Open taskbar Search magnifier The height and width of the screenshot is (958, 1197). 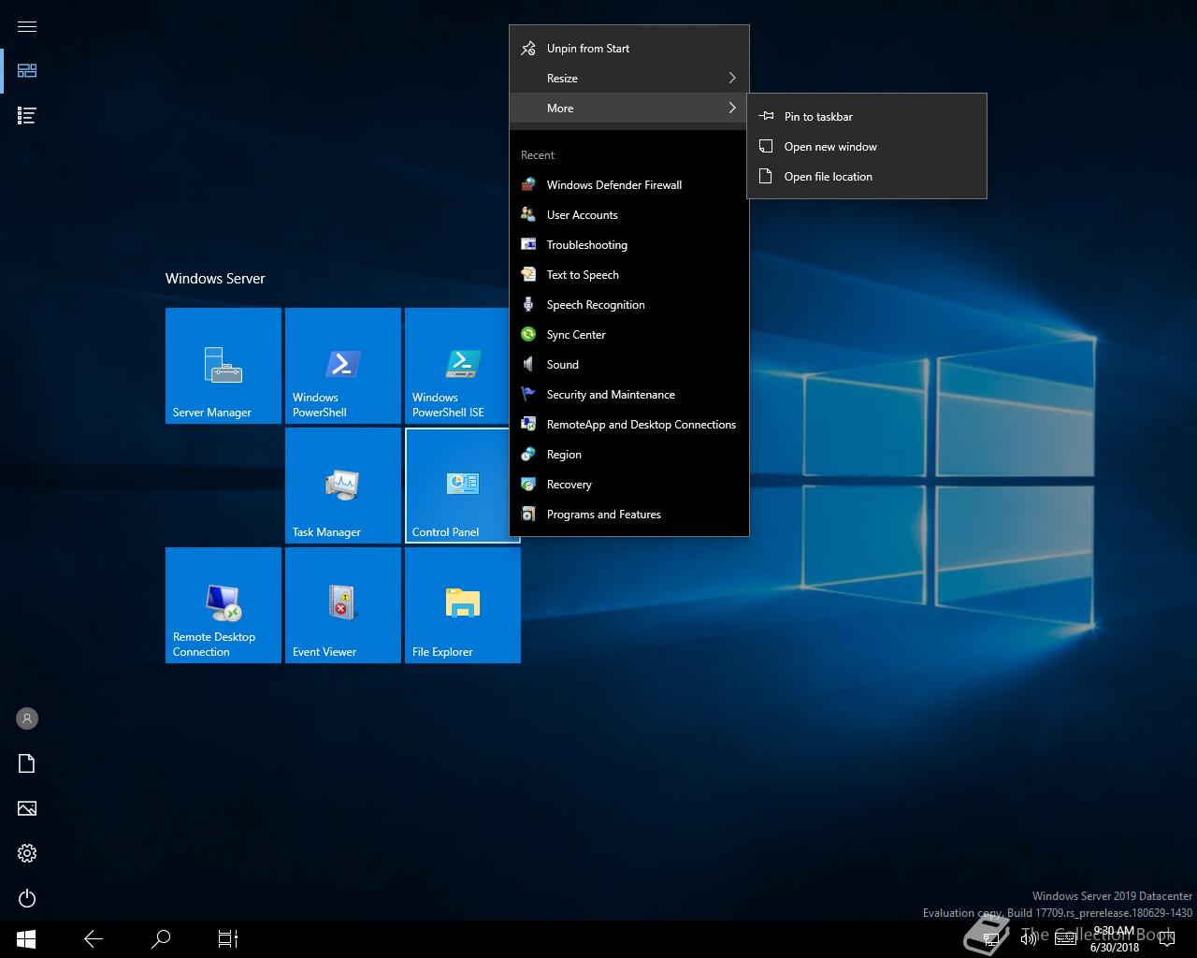pyautogui.click(x=161, y=939)
